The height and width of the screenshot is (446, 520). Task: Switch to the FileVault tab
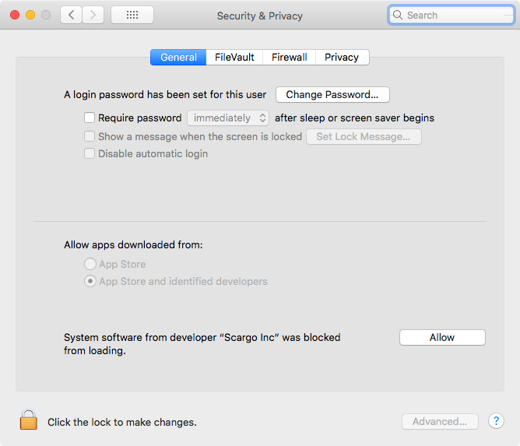(x=234, y=57)
